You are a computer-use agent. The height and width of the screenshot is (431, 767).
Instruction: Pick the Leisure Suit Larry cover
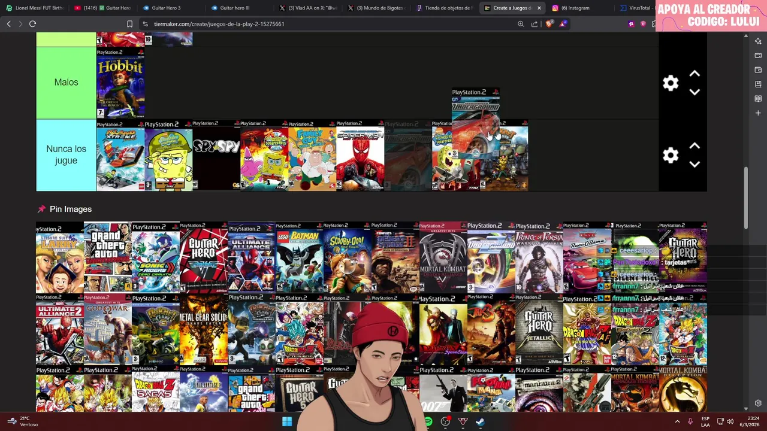coord(60,257)
